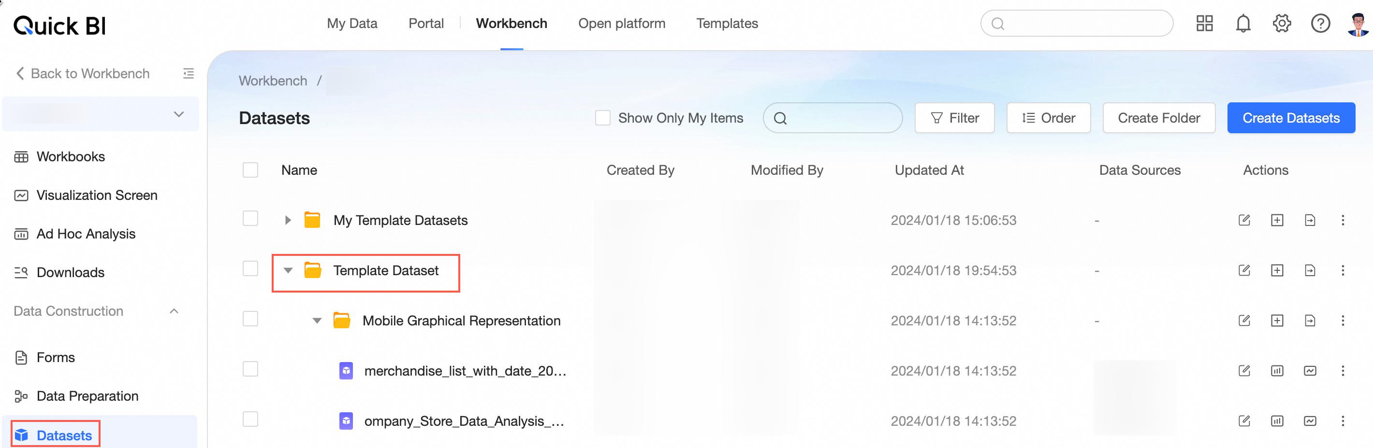Viewport: 1373px width, 448px height.
Task: Check the select-all checkbox beside Name
Action: [250, 170]
